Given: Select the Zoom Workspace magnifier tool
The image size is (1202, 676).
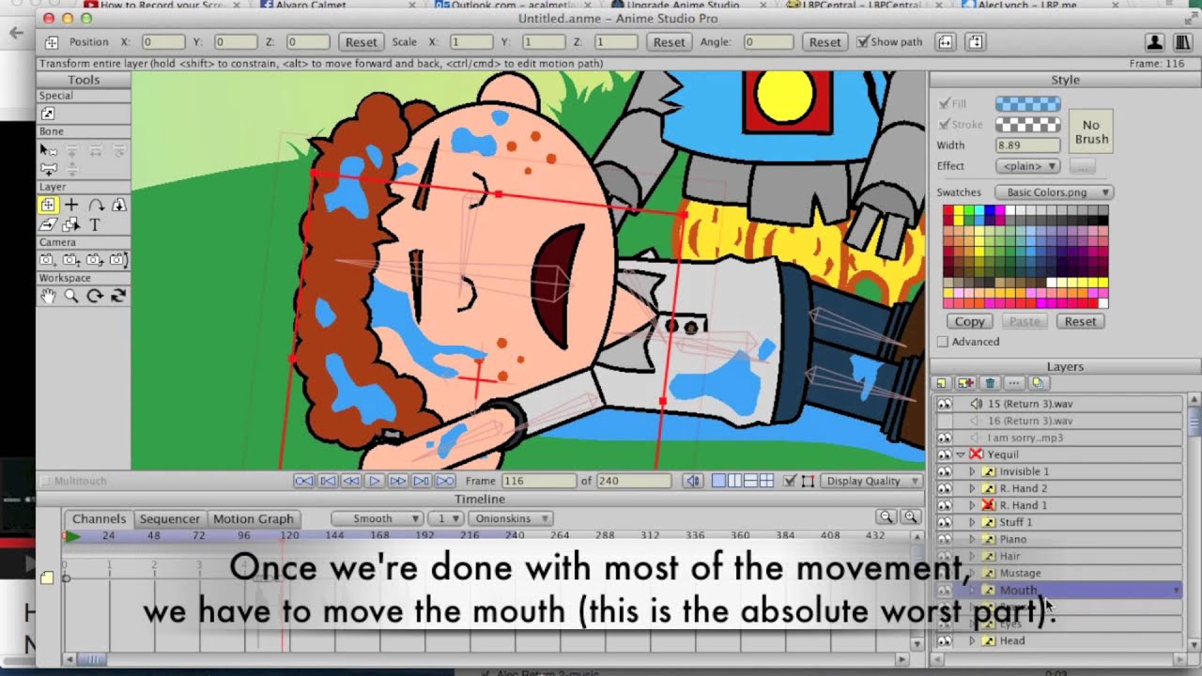Looking at the screenshot, I should pyautogui.click(x=71, y=296).
